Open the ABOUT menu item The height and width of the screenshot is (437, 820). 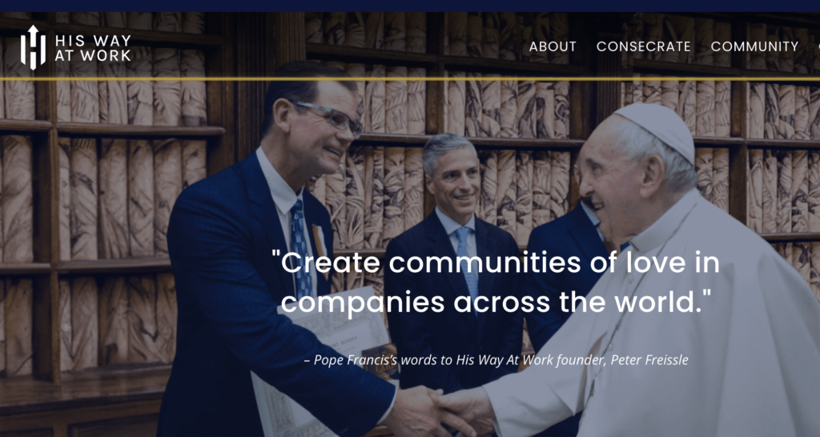click(553, 46)
